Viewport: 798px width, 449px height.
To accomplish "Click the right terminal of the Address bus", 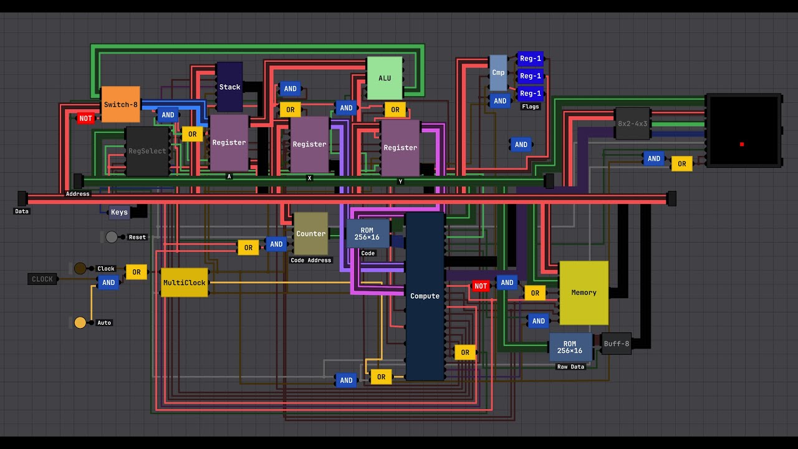I will [549, 181].
